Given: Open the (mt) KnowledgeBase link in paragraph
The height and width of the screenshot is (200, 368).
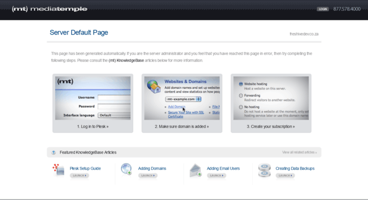Looking at the screenshot, I should click(x=126, y=61).
